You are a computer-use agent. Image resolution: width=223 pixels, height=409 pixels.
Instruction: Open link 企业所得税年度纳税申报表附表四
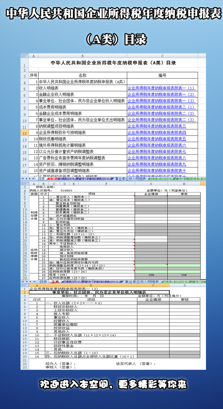[156, 132]
